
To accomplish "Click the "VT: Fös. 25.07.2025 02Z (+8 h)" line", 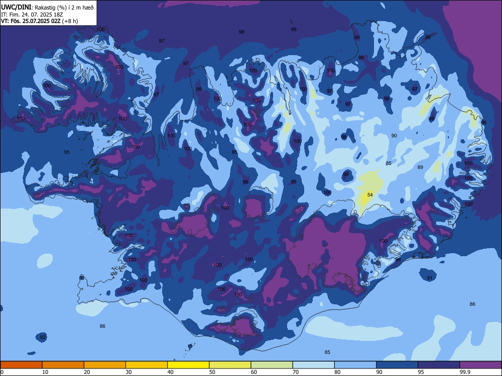I will pos(39,21).
